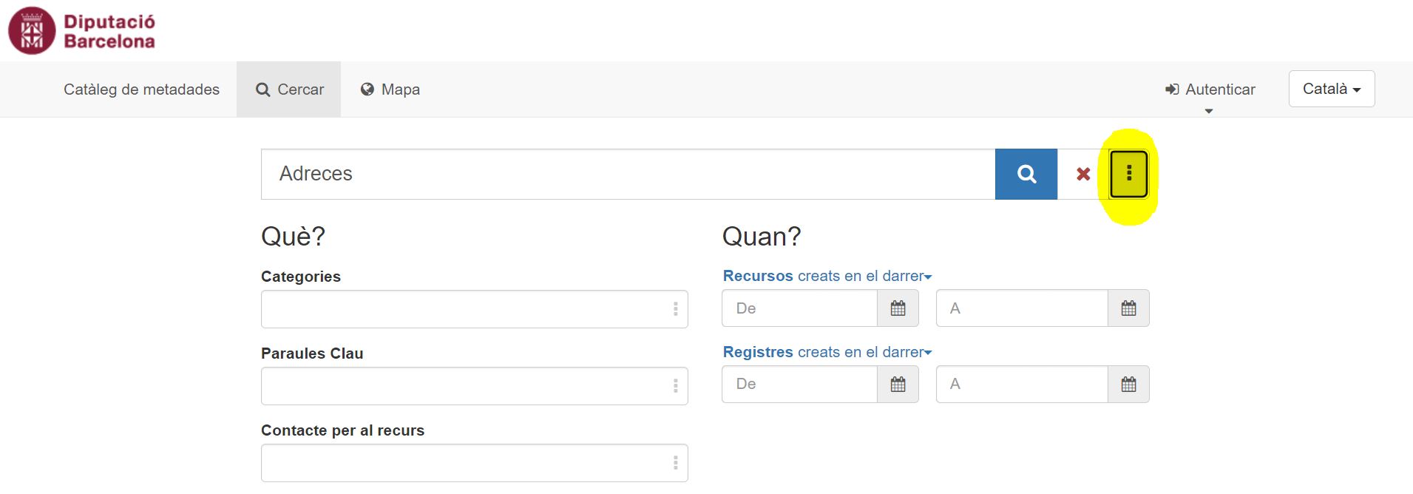The image size is (1413, 494).
Task: Toggle the advanced search options button
Action: click(x=1128, y=175)
